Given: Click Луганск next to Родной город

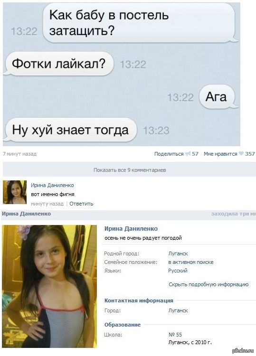Looking at the screenshot, I should pyautogui.click(x=178, y=253).
